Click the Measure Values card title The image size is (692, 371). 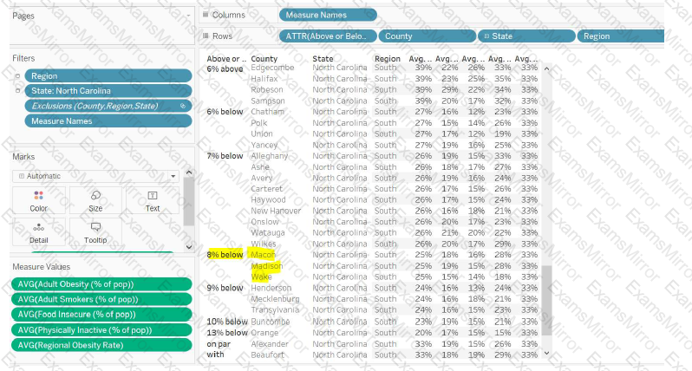(41, 267)
